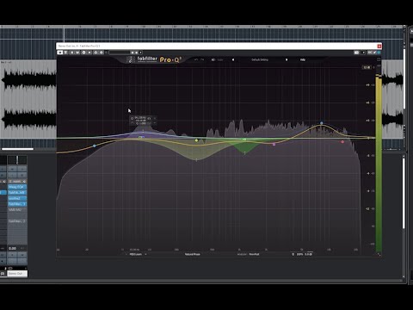This screenshot has height=310, width=413.
Task: Click the full screen icon in Pro-Q
Action: (379, 59)
